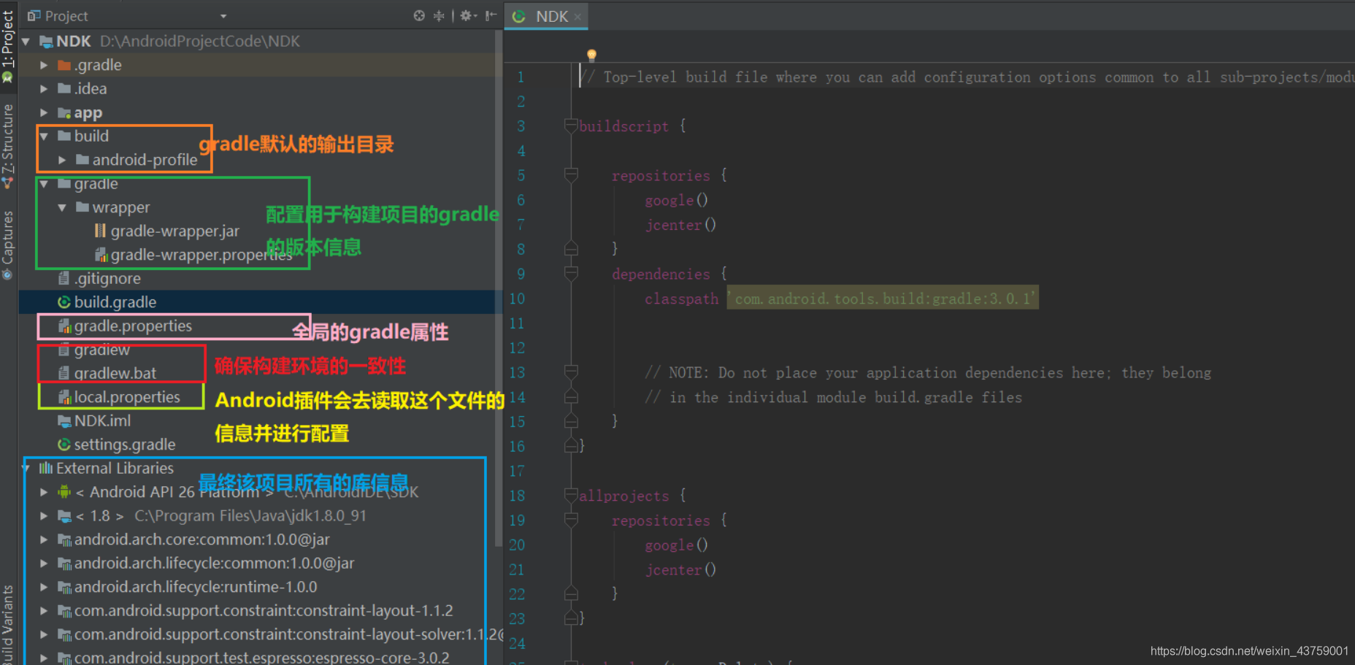Collapse the NDK project root node
The image size is (1355, 665).
(26, 42)
